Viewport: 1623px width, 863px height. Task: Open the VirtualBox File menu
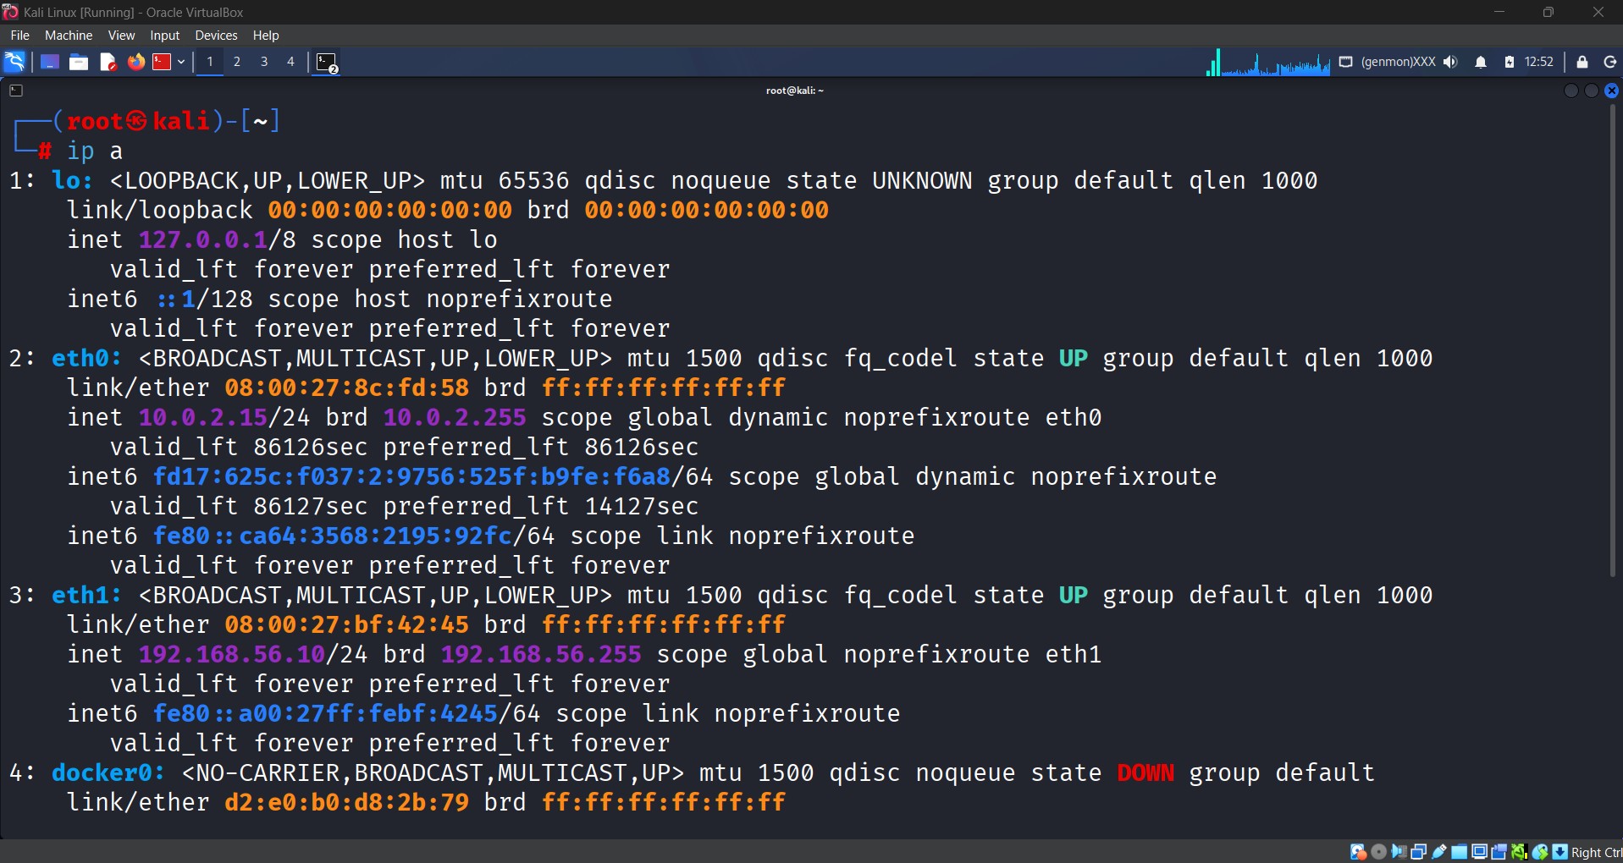point(20,36)
